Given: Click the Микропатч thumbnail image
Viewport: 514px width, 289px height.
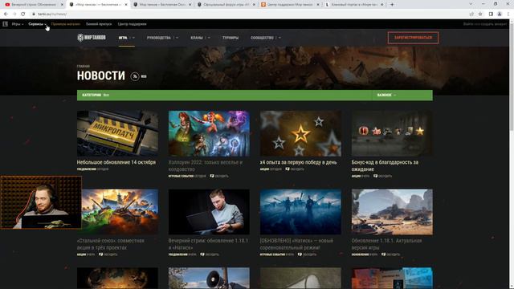Looking at the screenshot, I should pos(117,133).
